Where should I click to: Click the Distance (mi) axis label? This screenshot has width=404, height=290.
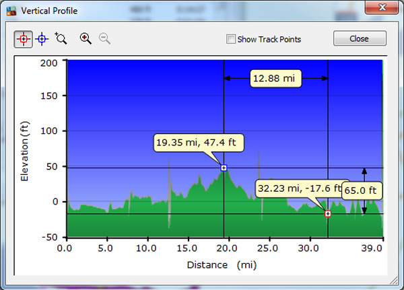click(x=222, y=265)
